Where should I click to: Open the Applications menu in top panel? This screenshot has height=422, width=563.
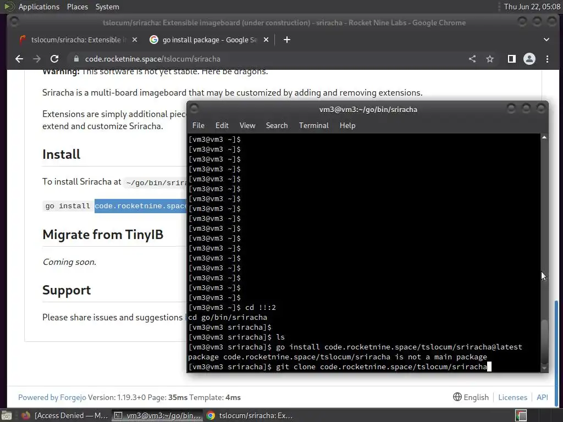(x=39, y=7)
